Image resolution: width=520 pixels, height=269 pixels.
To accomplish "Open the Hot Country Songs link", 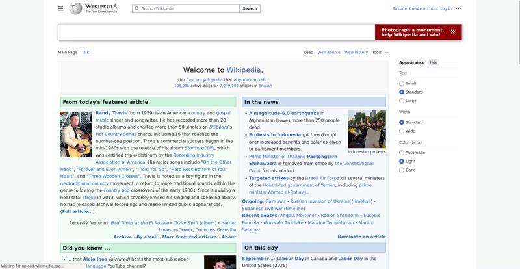I will [x=116, y=134].
